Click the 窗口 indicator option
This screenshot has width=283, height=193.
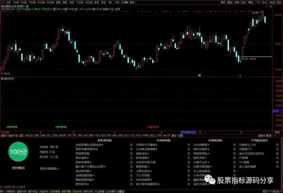click(x=22, y=135)
